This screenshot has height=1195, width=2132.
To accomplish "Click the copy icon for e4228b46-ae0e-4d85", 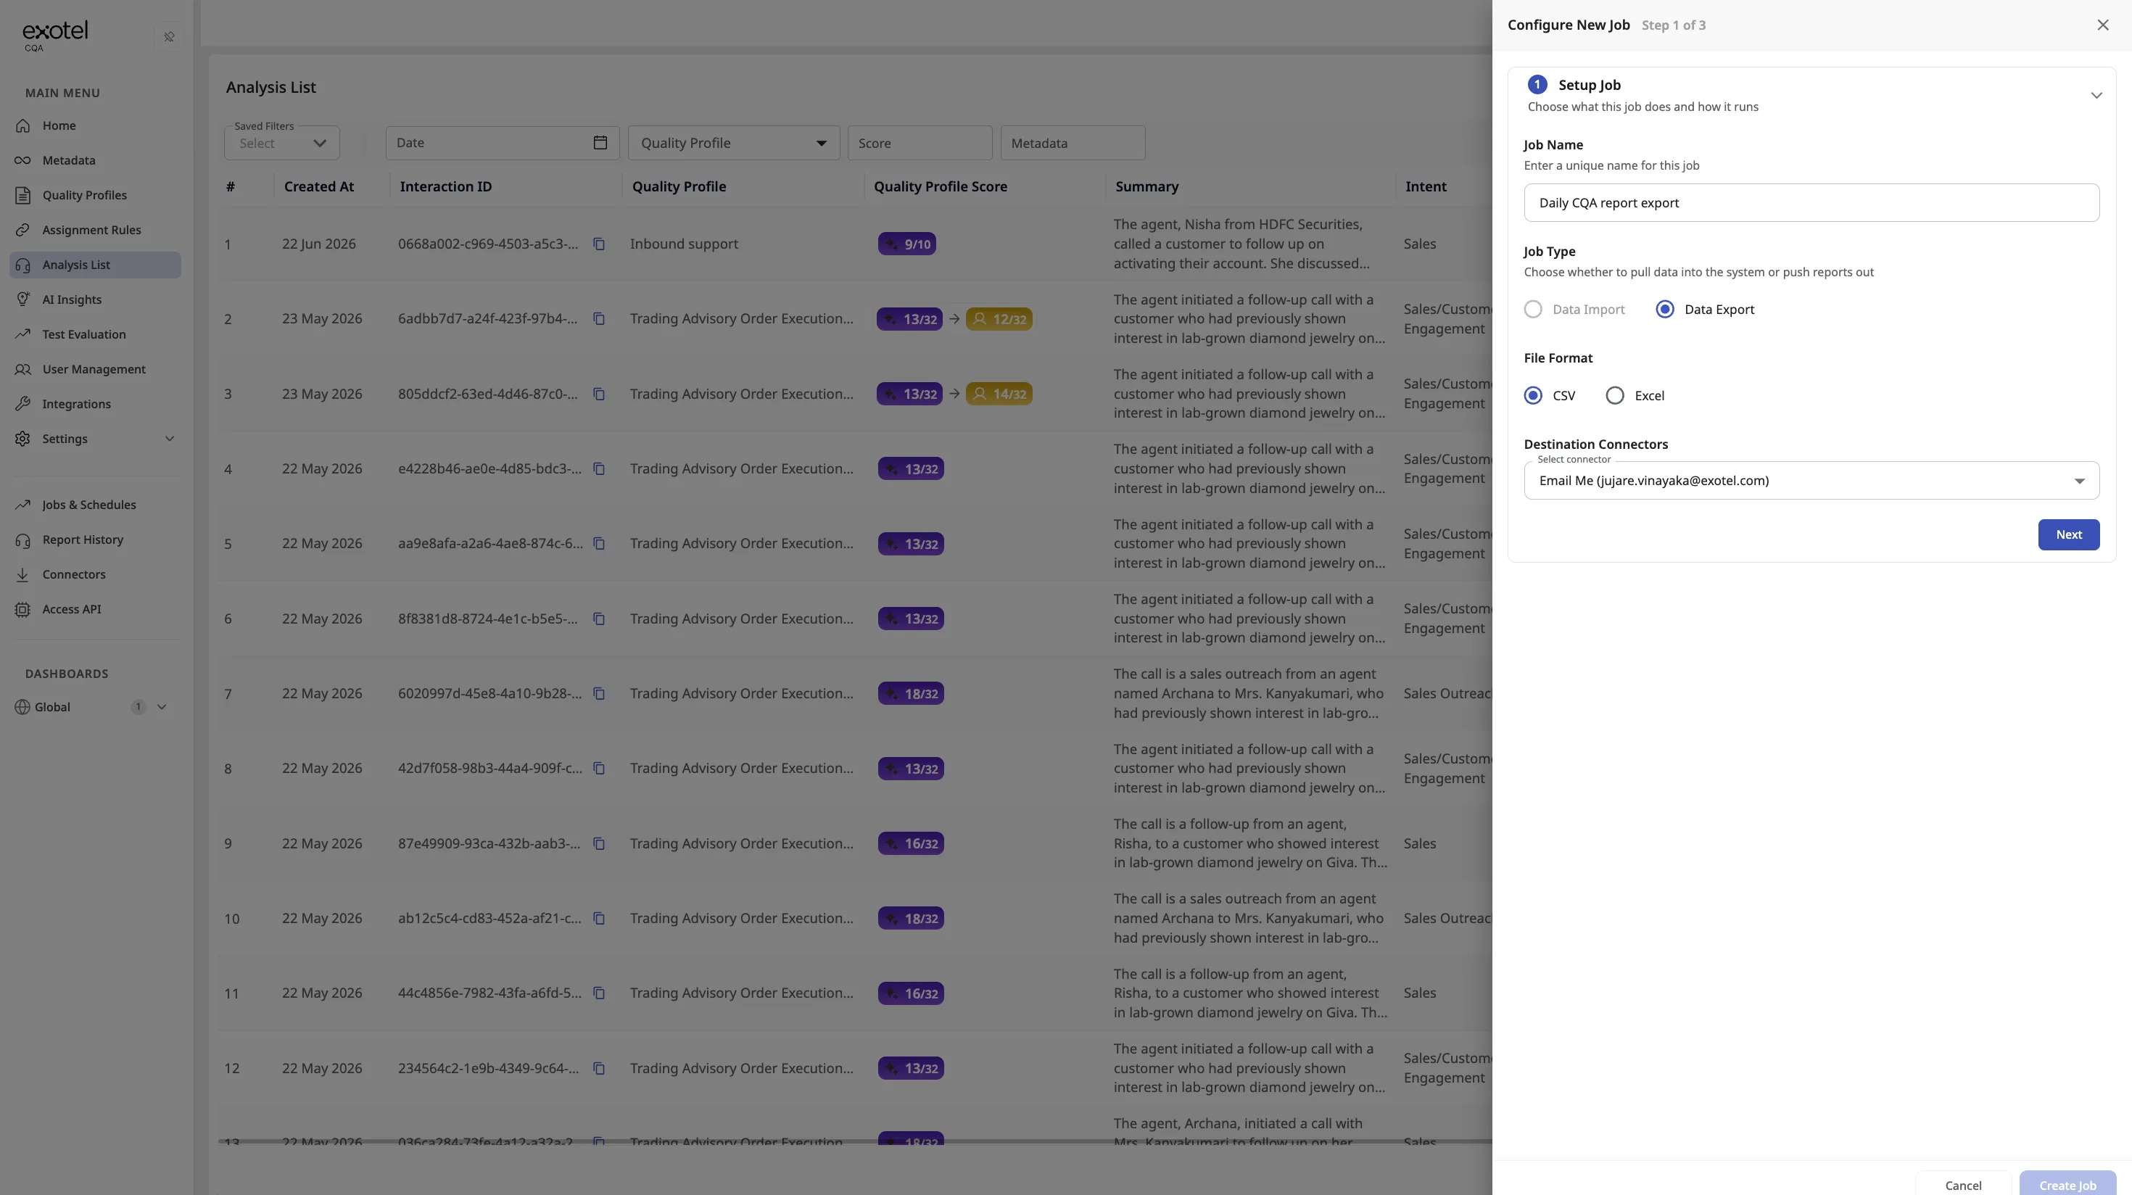I will [x=598, y=469].
